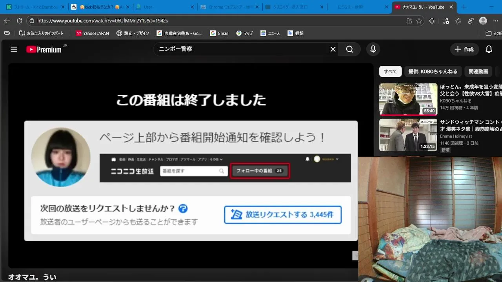Open the browser settings and more menu
This screenshot has height=282, width=502.
[495, 21]
